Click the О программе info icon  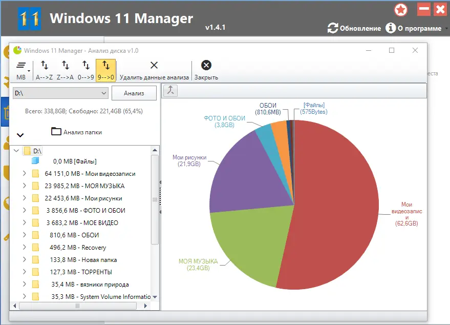(392, 29)
